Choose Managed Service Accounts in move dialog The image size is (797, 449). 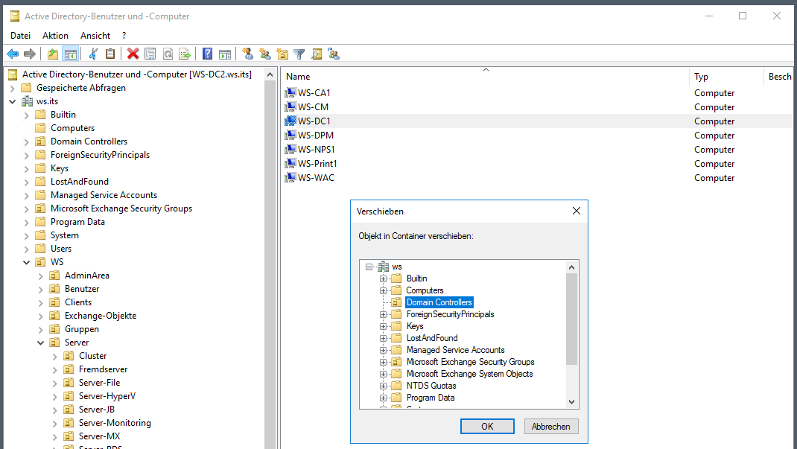pos(455,350)
